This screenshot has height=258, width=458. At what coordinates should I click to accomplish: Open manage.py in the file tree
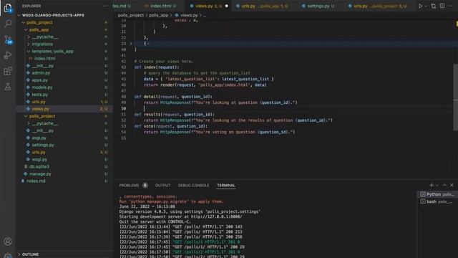40,173
